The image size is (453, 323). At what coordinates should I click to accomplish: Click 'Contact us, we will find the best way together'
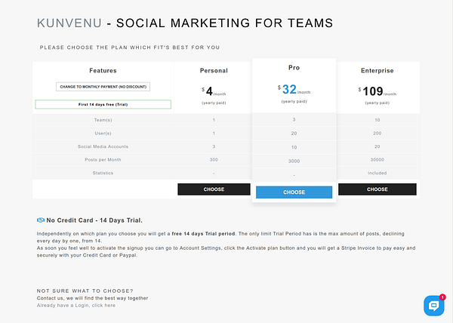point(92,298)
